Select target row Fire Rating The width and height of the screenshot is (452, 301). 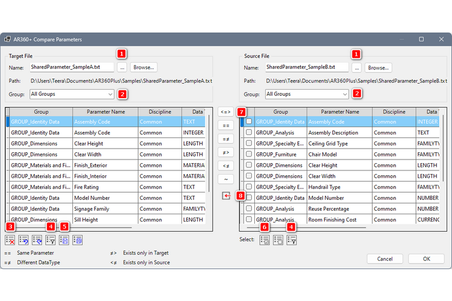(x=107, y=187)
